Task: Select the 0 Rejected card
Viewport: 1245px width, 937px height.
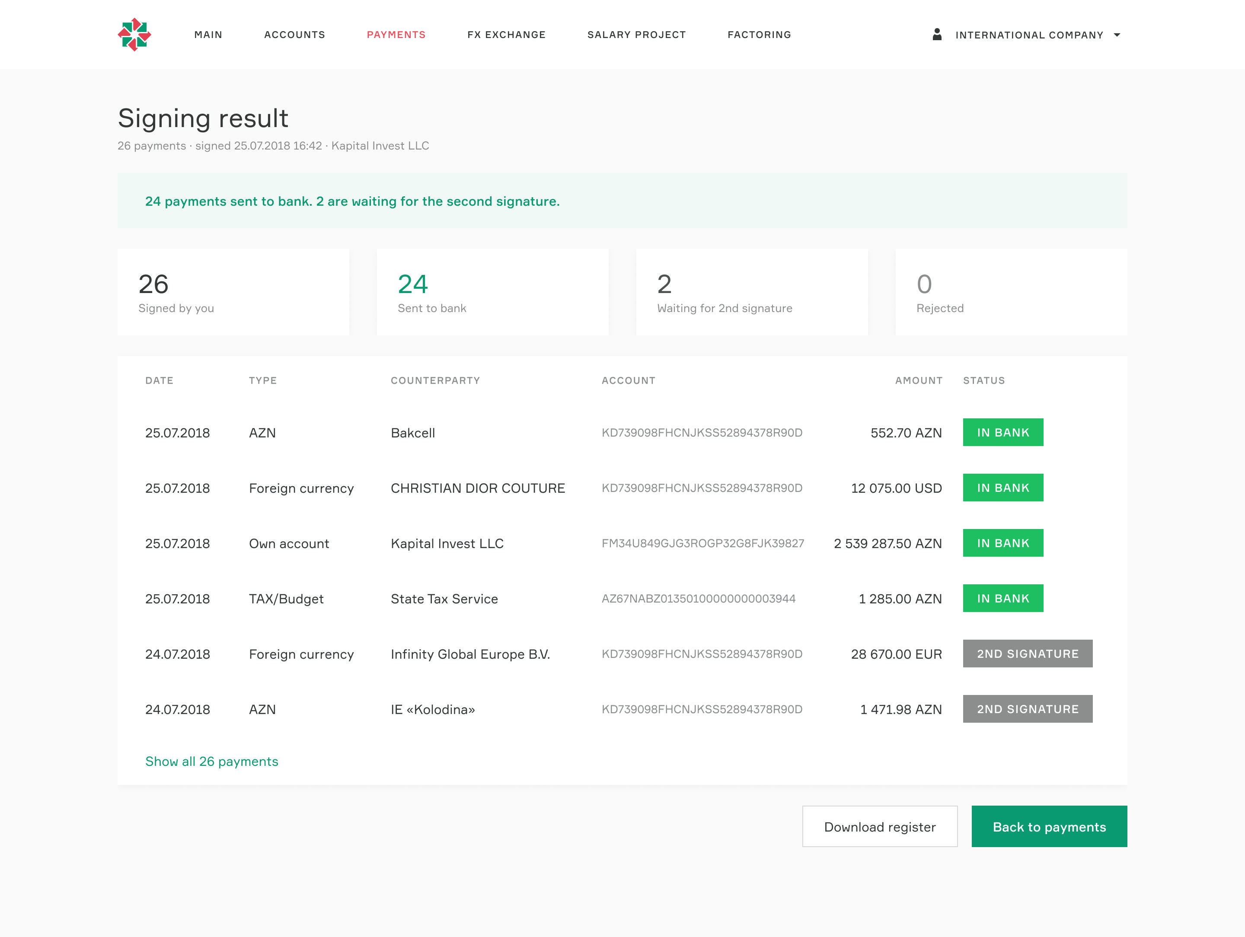Action: pyautogui.click(x=1011, y=292)
